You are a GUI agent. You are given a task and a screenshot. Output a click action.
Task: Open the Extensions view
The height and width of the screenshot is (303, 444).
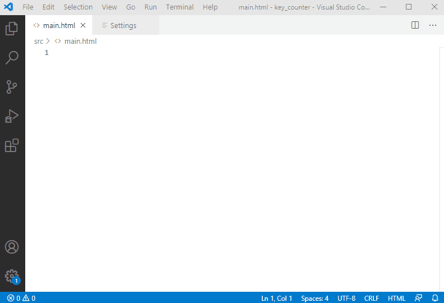coord(12,145)
